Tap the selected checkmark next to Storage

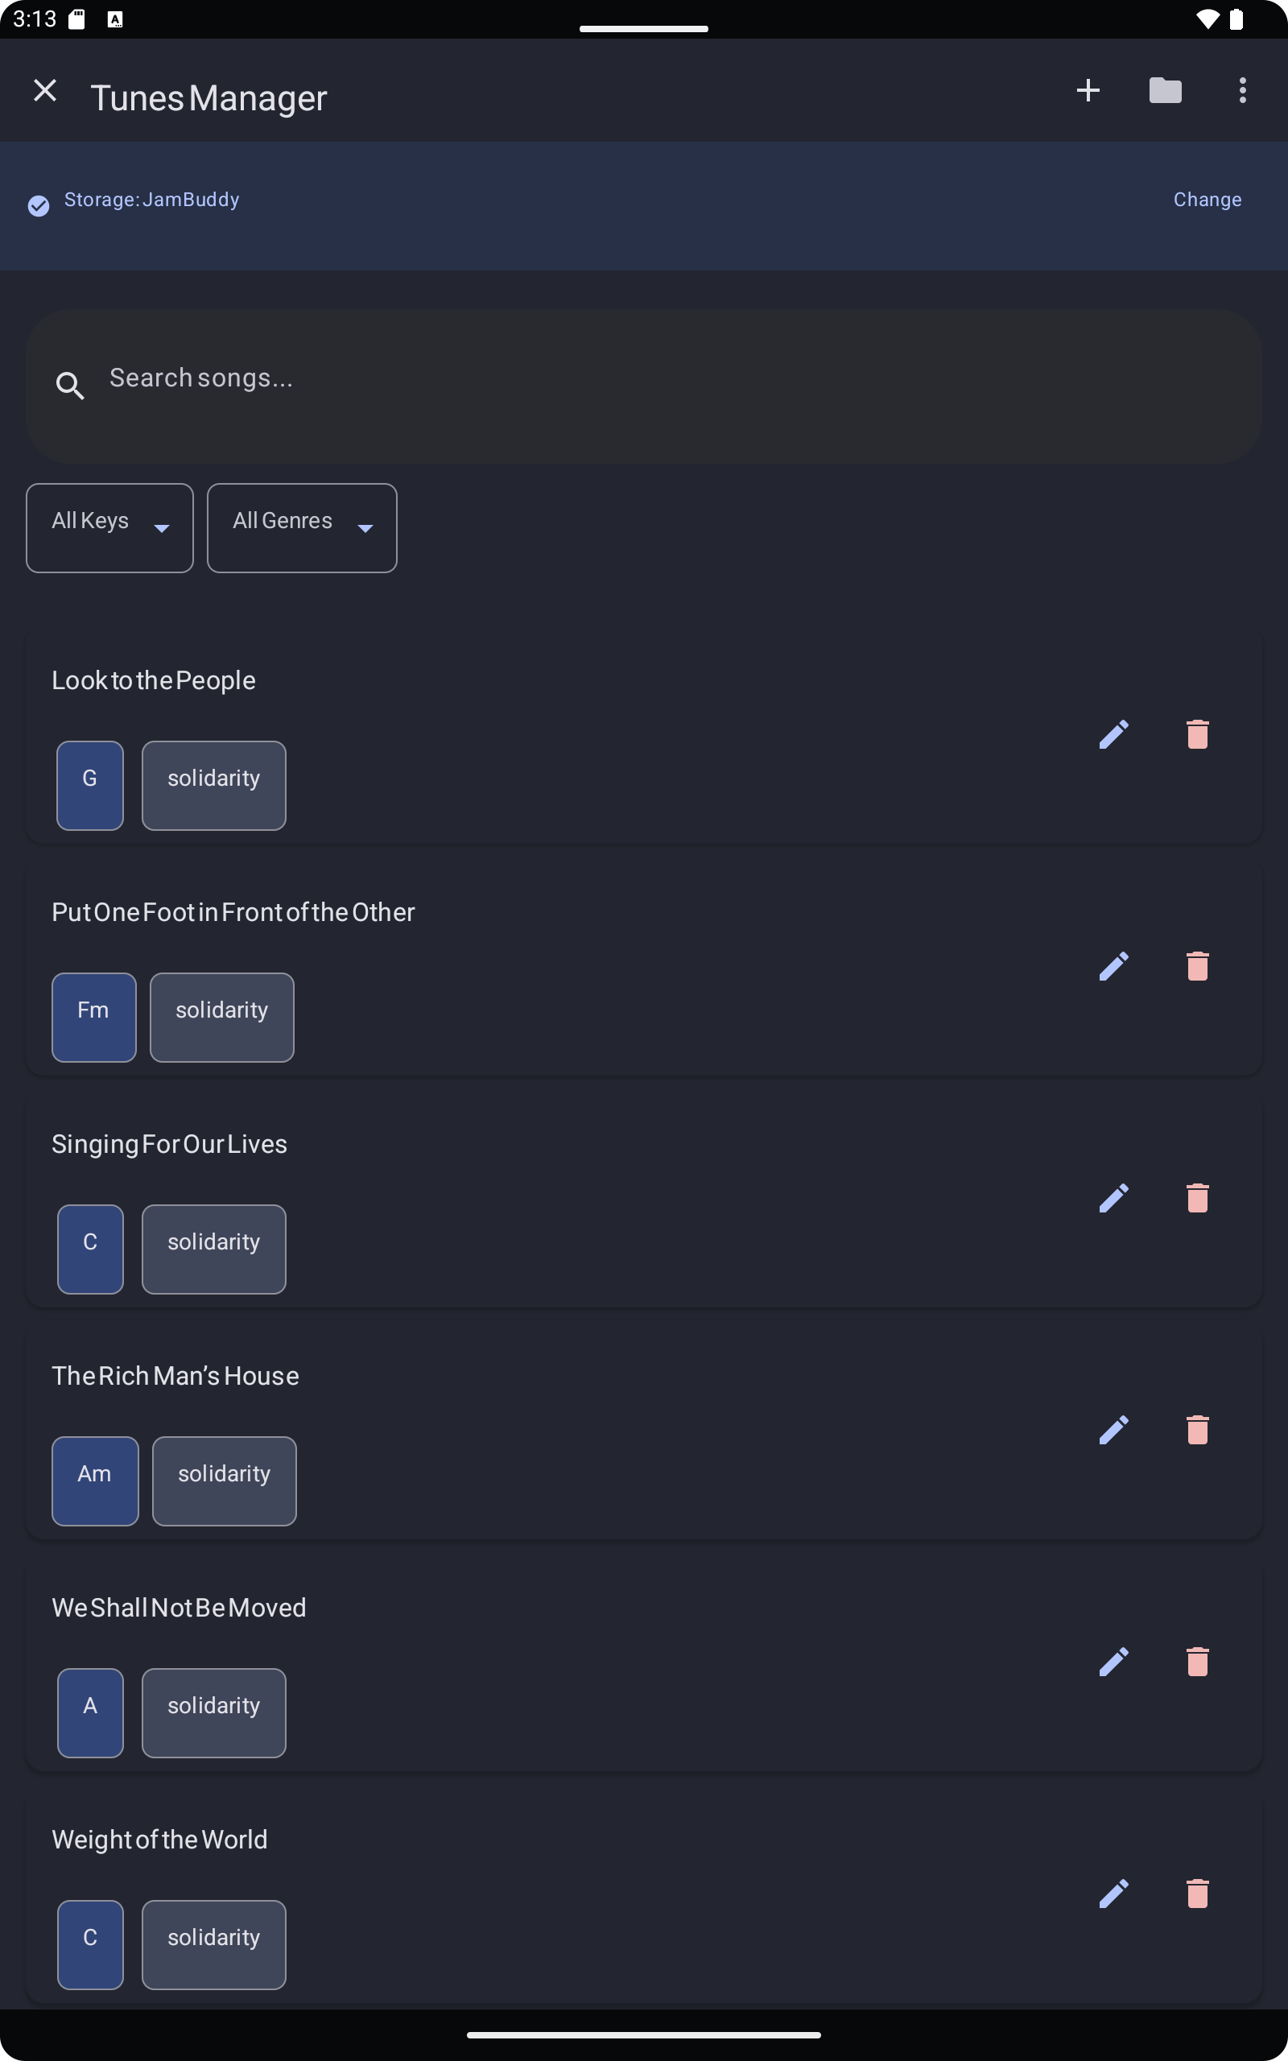click(x=39, y=205)
